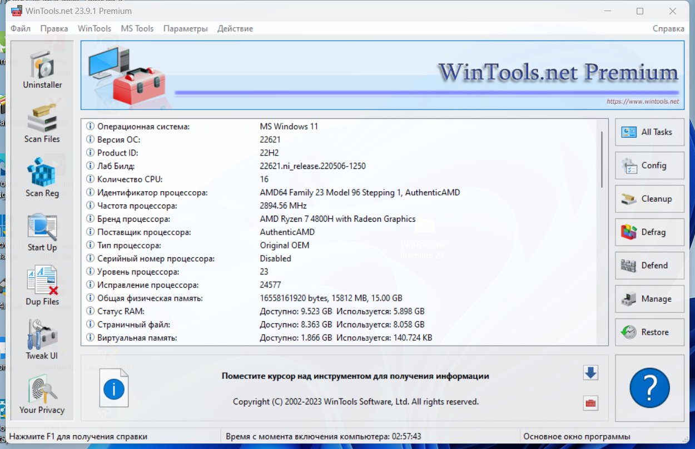Visit the https://www.wintools.net link
This screenshot has width=695, height=449.
click(x=643, y=102)
